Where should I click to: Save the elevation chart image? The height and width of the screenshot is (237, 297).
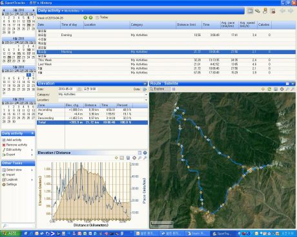pyautogui.click(x=128, y=158)
